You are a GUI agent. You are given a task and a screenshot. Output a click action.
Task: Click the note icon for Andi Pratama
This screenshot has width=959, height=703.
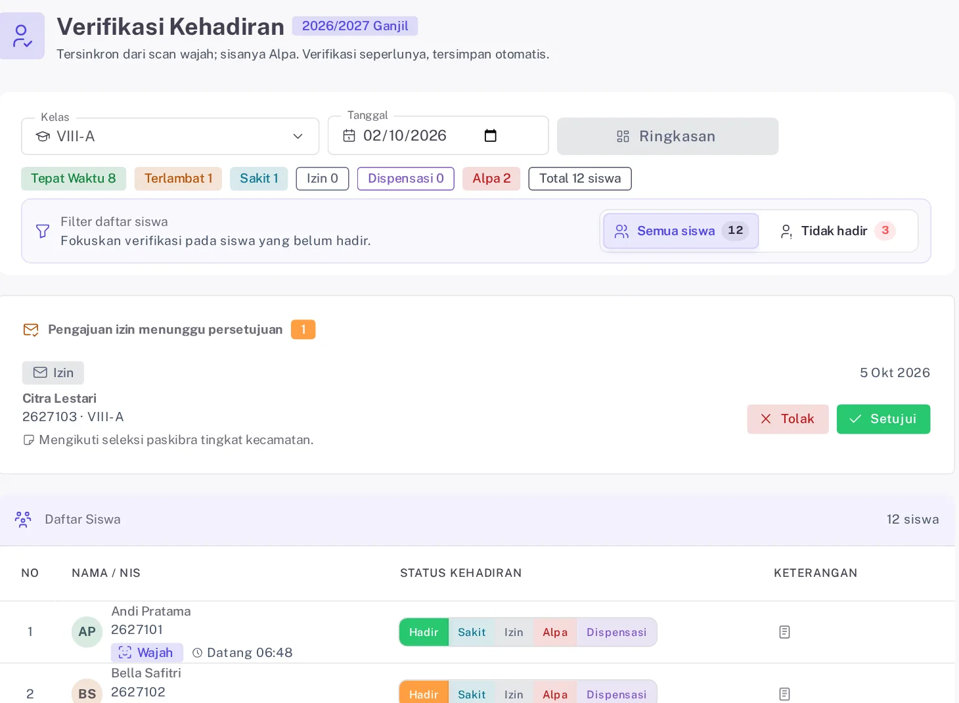(x=784, y=632)
